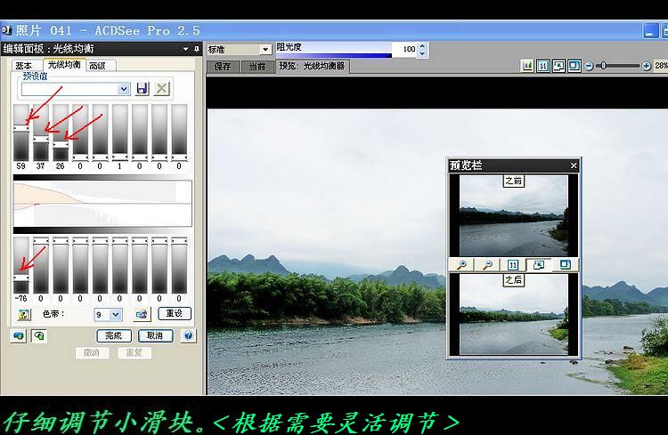
Task: Decrease 阻光度 value with down arrow
Action: 422,53
